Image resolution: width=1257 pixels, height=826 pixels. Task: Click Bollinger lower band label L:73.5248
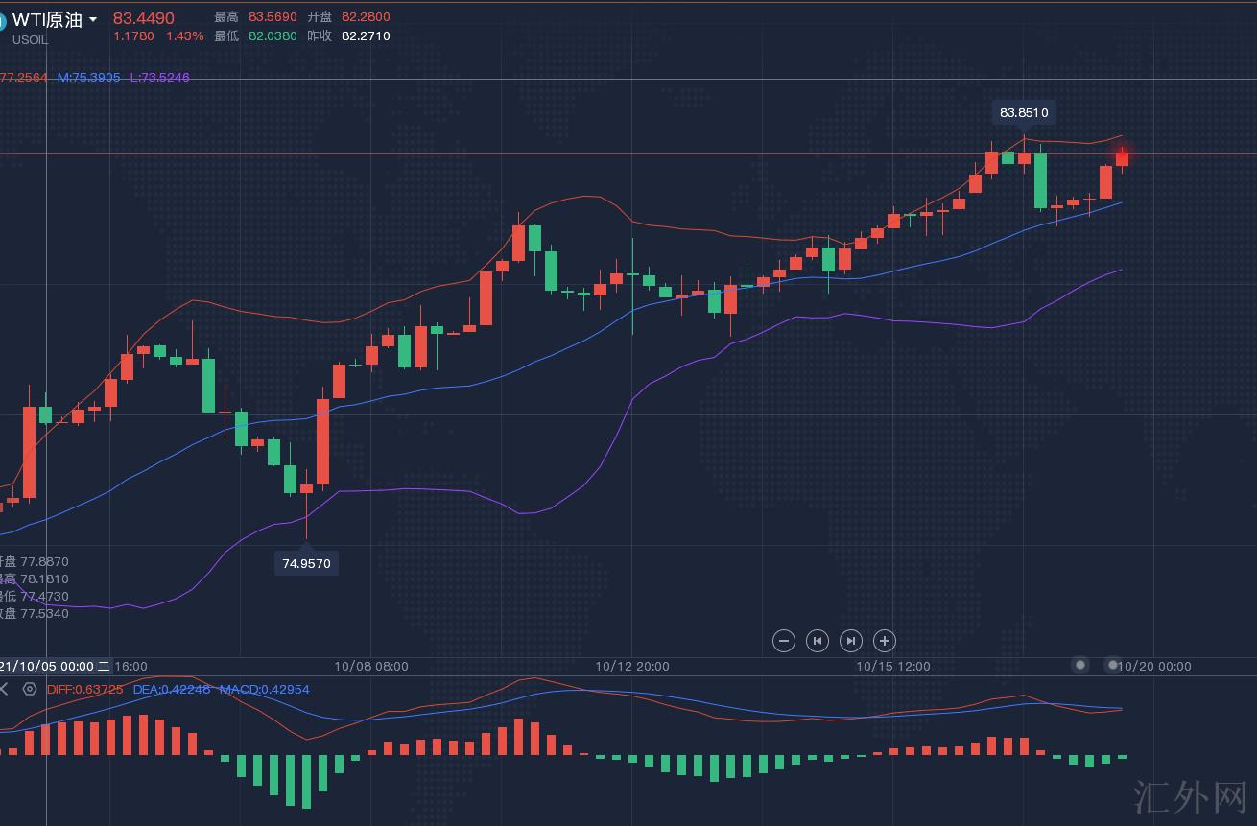(160, 77)
